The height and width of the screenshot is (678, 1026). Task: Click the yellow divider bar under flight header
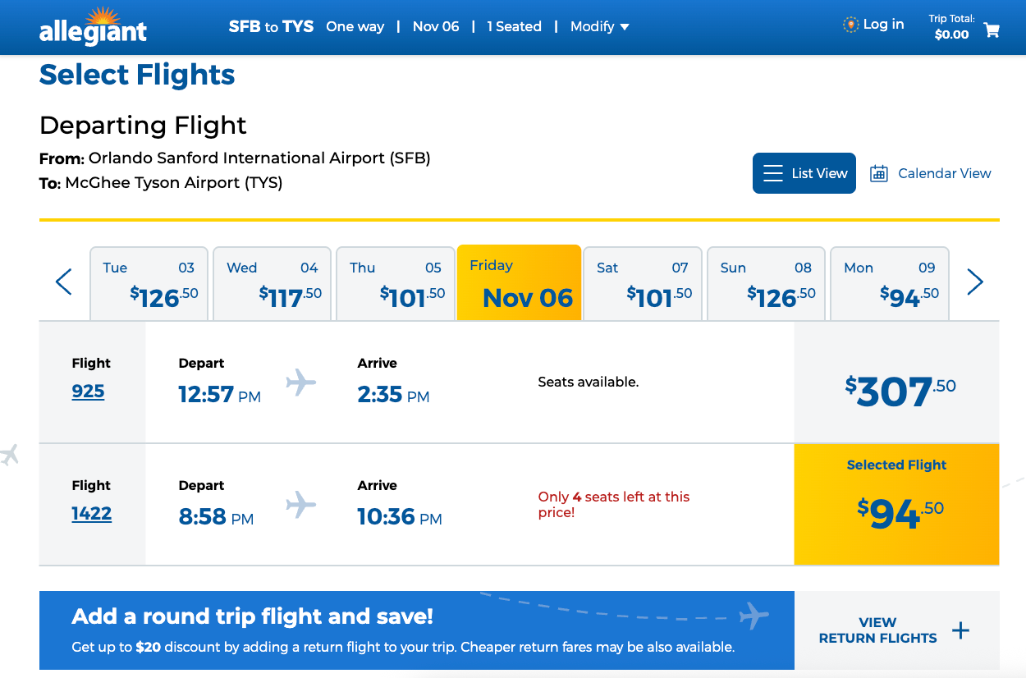click(x=519, y=220)
